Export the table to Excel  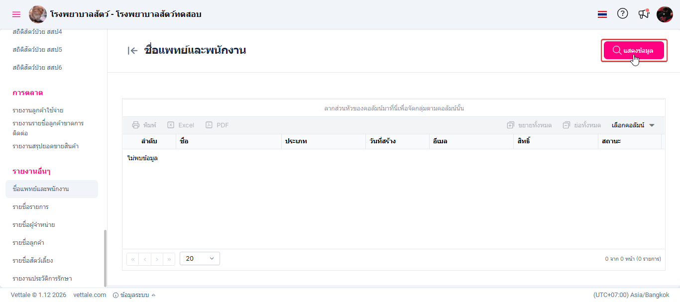(181, 125)
